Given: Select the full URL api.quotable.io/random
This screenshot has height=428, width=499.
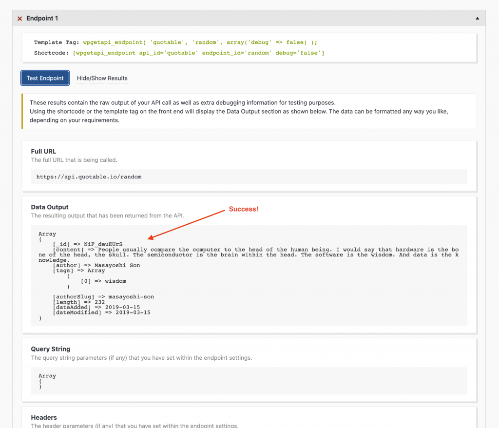Looking at the screenshot, I should (89, 177).
